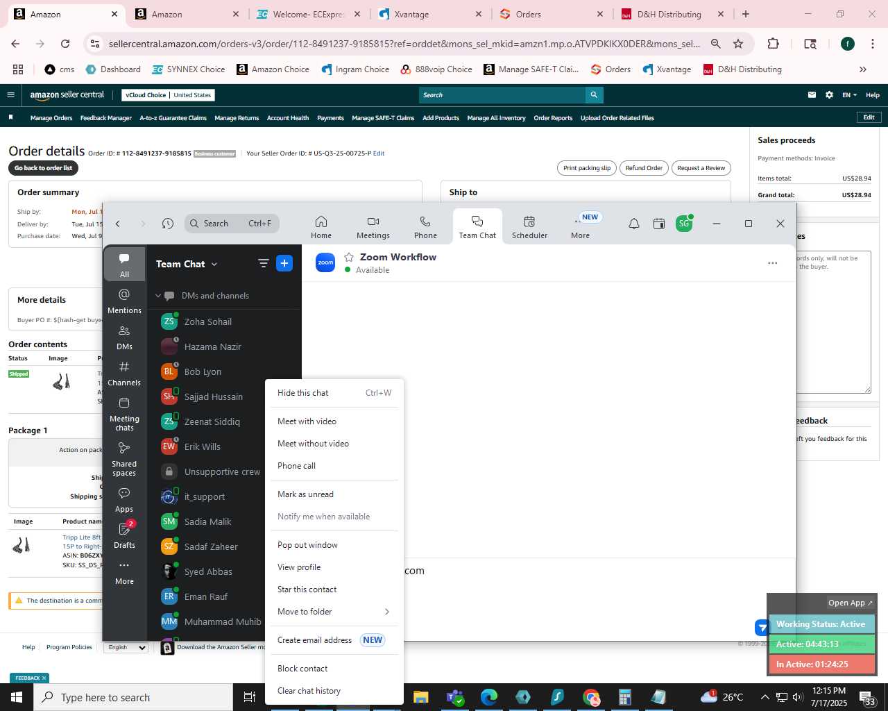Open the More tab in Zoom top bar
The width and height of the screenshot is (888, 711).
click(580, 227)
